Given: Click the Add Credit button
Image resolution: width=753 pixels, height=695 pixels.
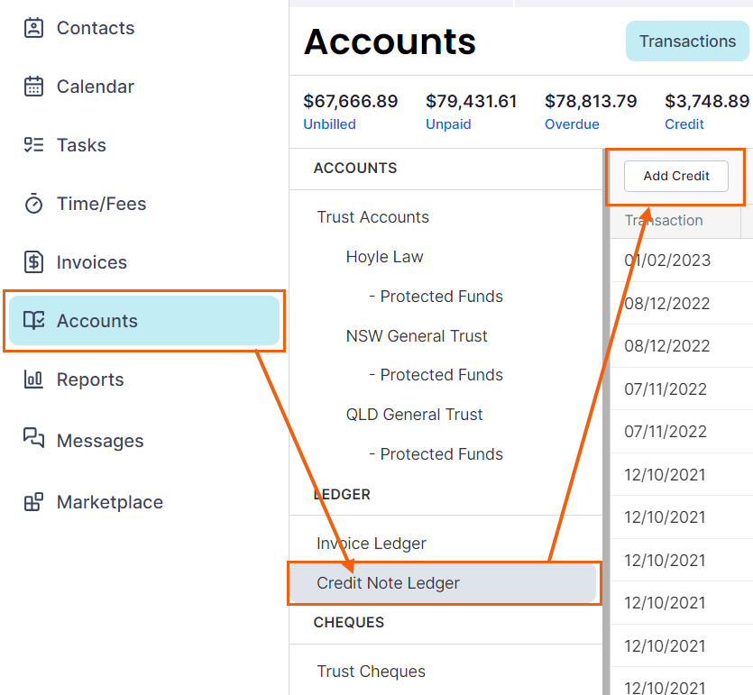Looking at the screenshot, I should 675,176.
